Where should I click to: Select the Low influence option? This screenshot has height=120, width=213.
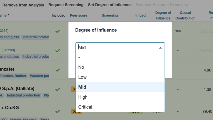120,77
